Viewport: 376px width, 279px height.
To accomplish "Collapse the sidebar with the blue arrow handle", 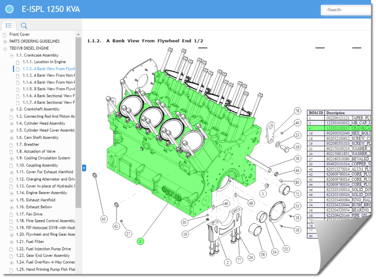I will (x=84, y=168).
